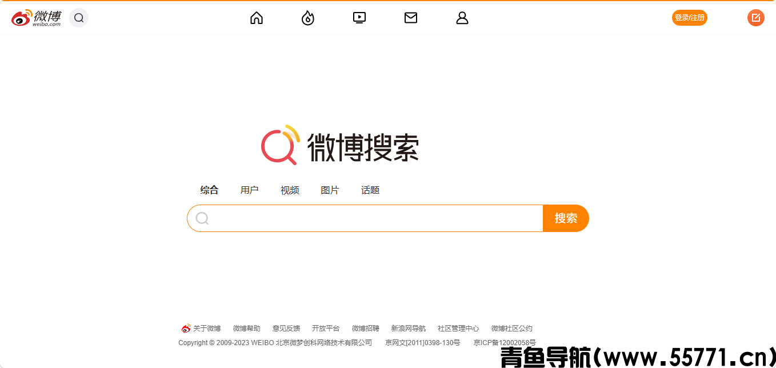Click the 登录/注册 button
This screenshot has width=776, height=368.
pyautogui.click(x=690, y=18)
